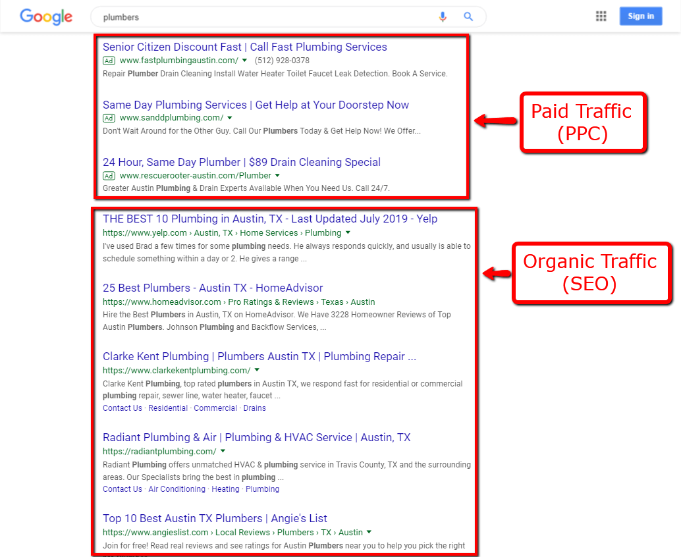The image size is (681, 557).
Task: Open Angie's List Top 10 Plumbers result
Action: click(215, 518)
